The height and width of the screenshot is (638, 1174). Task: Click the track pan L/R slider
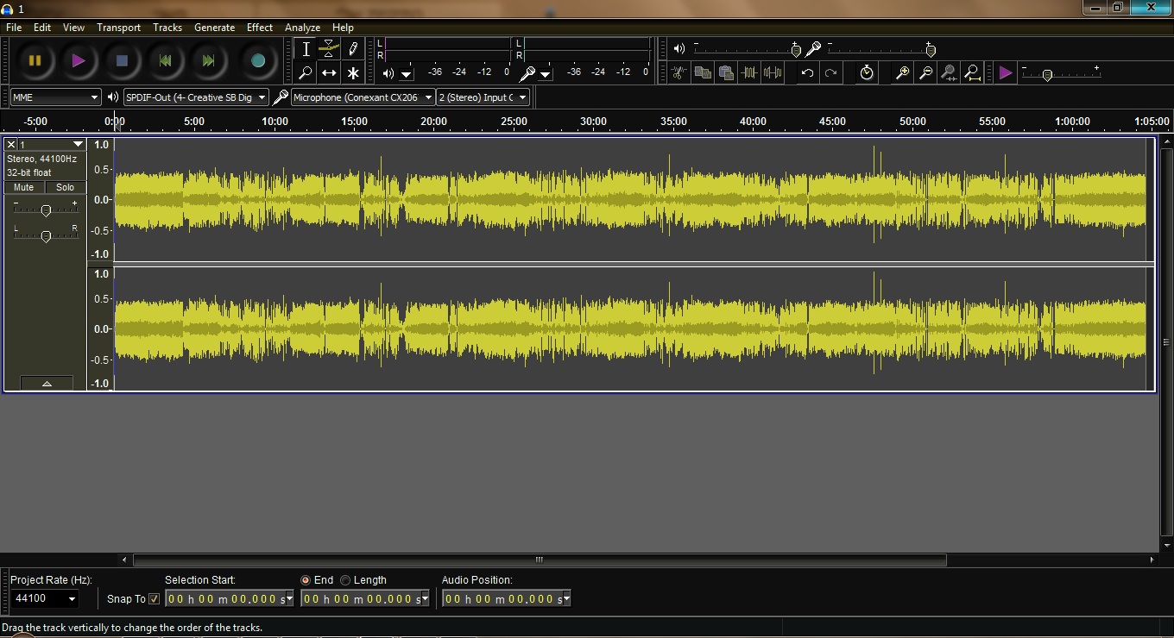coord(46,235)
